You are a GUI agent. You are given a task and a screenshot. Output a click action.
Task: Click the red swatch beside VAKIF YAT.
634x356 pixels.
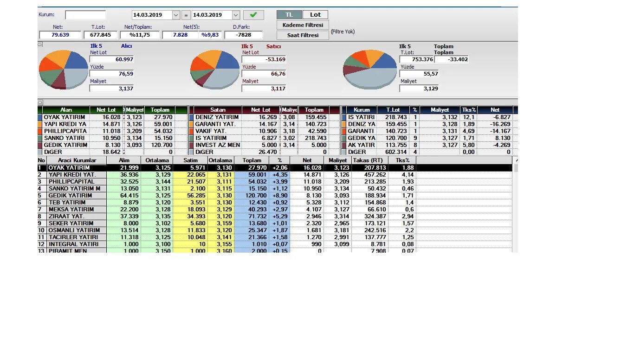pos(191,131)
